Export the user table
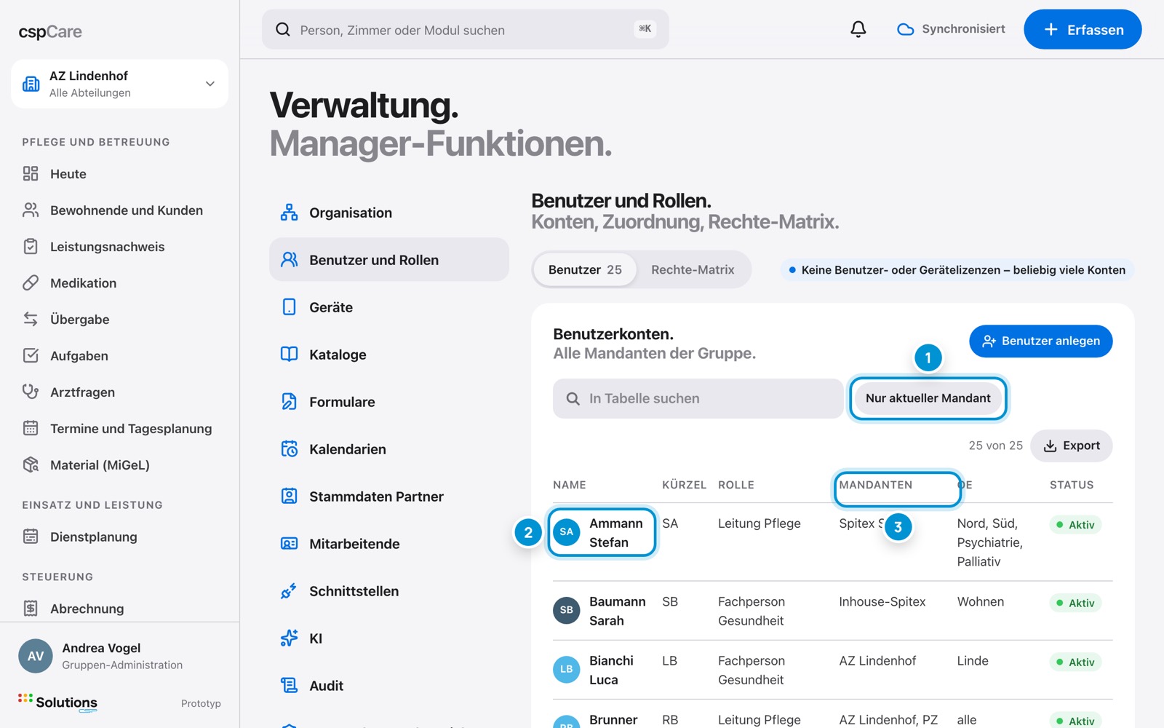This screenshot has width=1164, height=728. click(x=1071, y=446)
